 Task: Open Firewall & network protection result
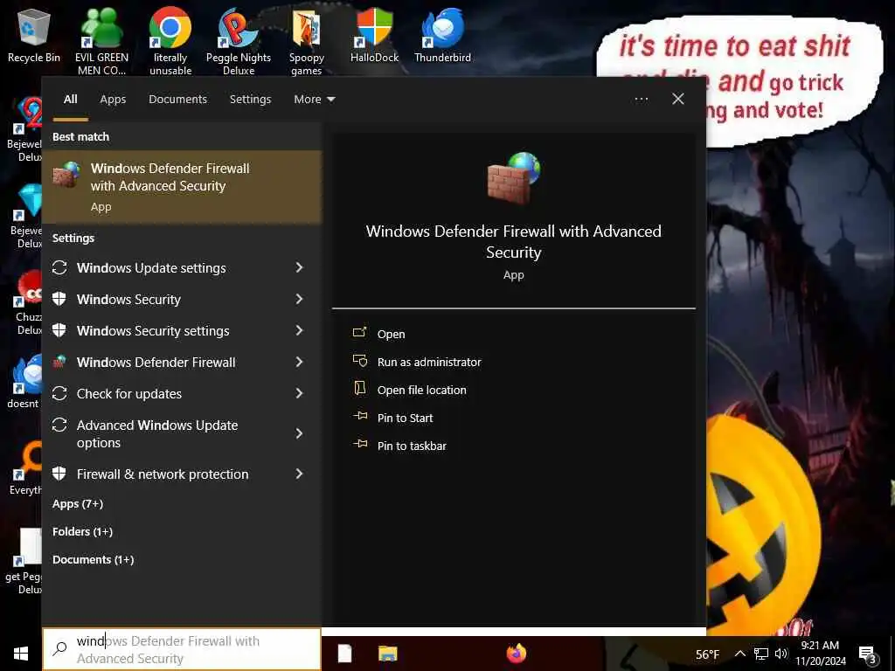pos(163,474)
